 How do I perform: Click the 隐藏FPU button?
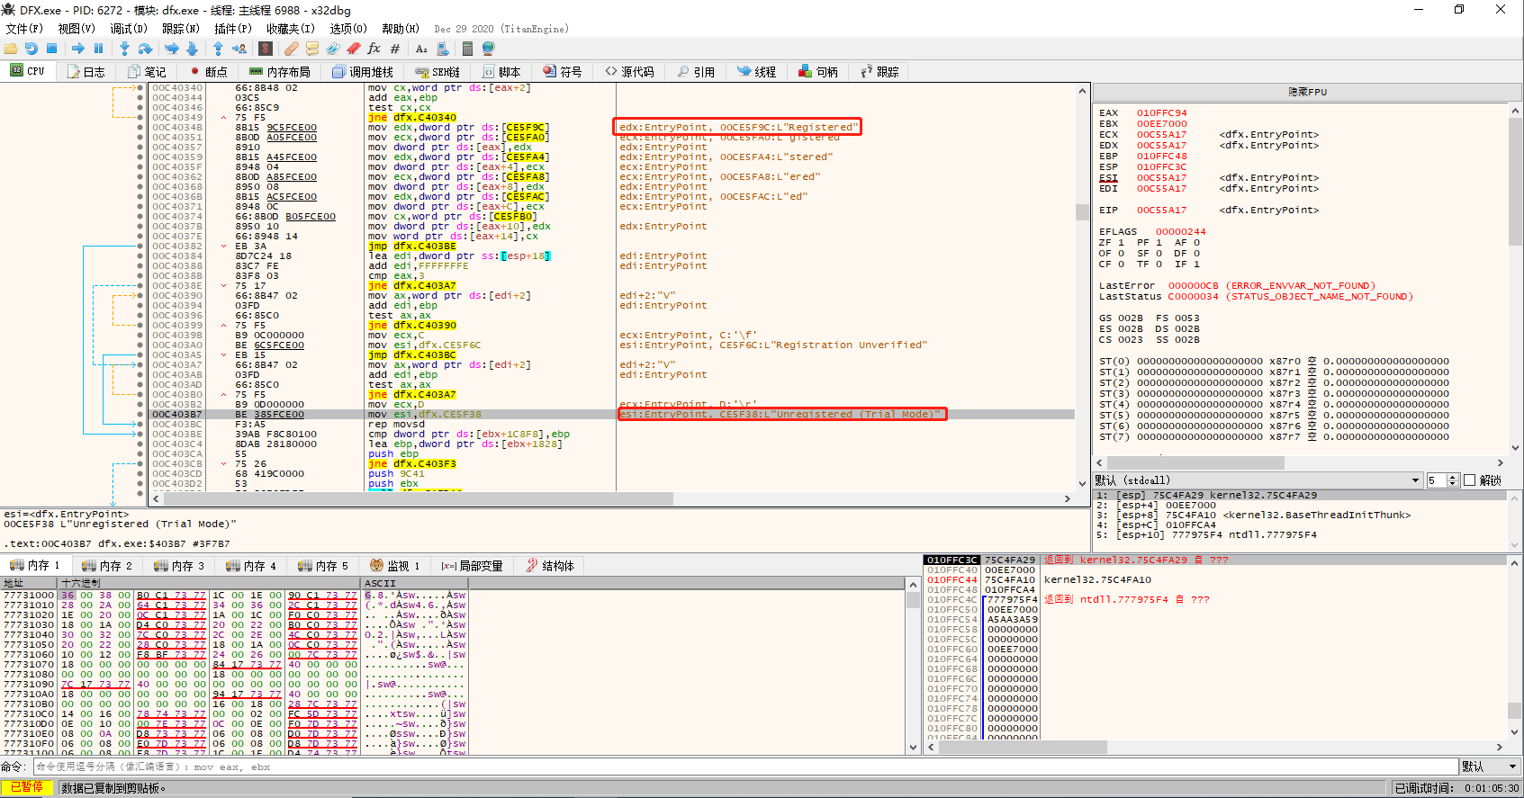click(1307, 92)
